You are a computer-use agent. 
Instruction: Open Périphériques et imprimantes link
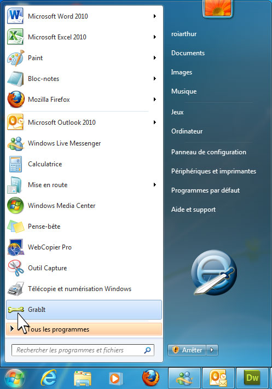point(213,171)
